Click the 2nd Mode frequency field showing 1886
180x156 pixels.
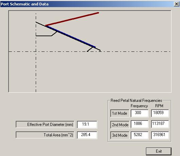140,124
